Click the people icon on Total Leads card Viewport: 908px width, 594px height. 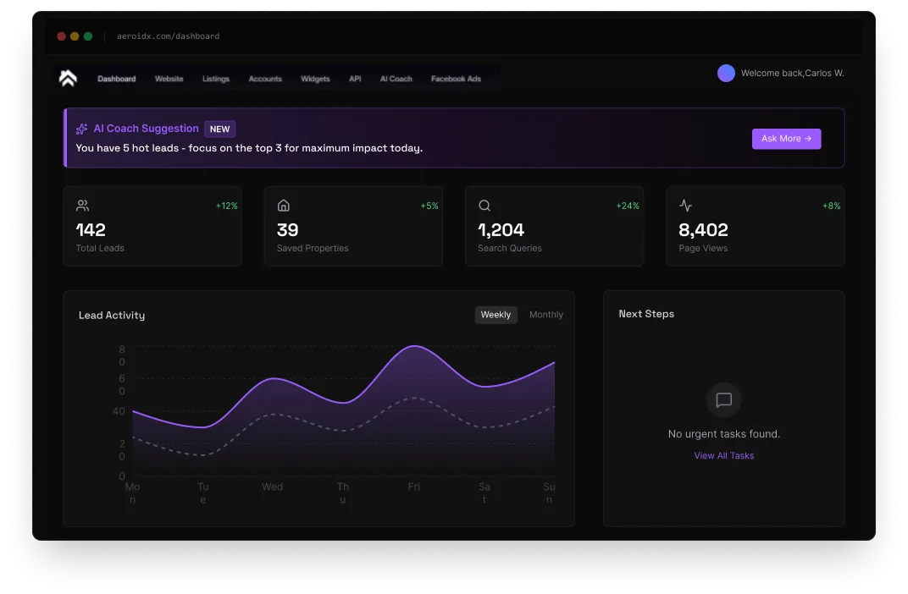[82, 205]
